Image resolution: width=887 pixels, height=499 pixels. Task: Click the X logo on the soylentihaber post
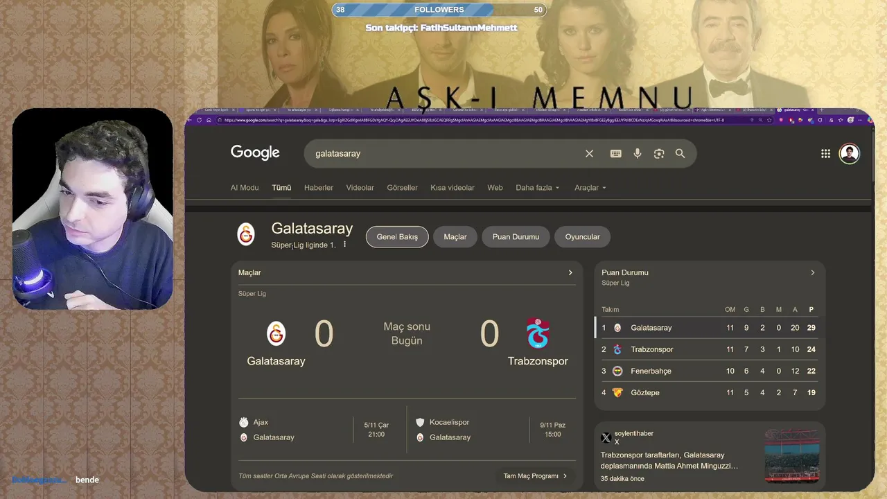[606, 438]
